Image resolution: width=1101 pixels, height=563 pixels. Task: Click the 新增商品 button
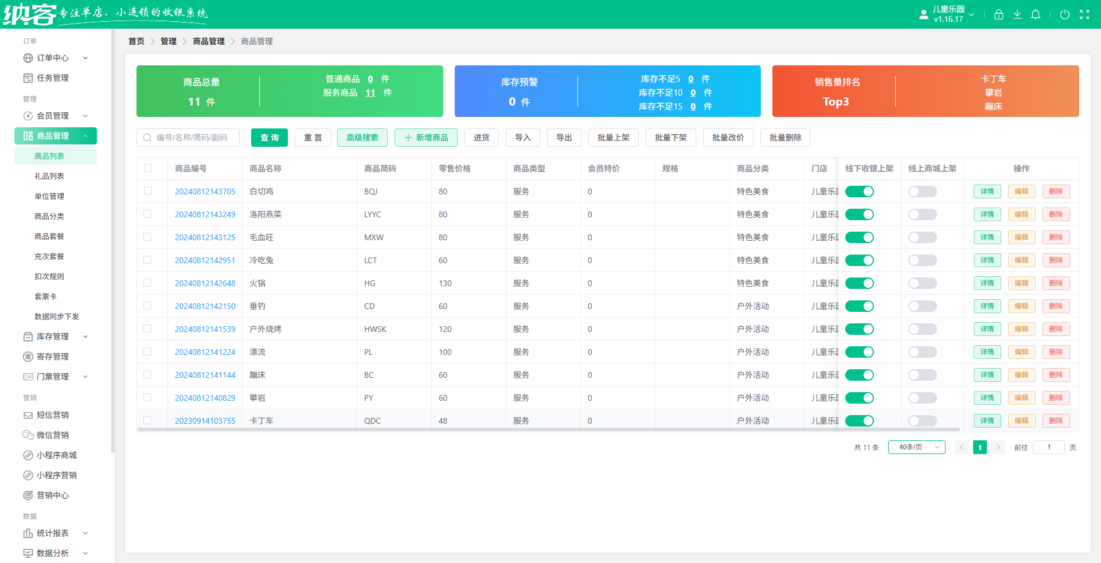(x=425, y=138)
